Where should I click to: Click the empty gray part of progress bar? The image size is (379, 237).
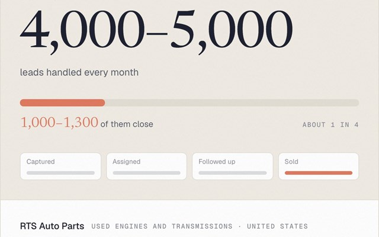click(232, 103)
